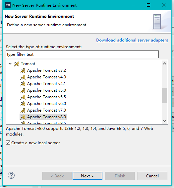Select Apache Tomcat v4.0 text
This screenshot has width=174, height=188.
pos(46,77)
